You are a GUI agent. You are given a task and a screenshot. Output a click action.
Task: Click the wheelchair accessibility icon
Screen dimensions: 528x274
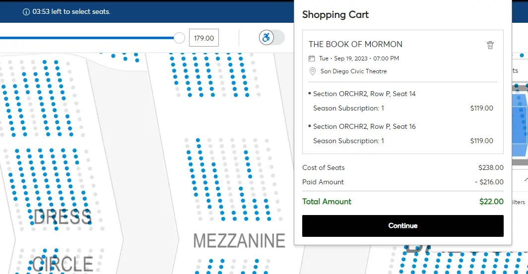coord(266,38)
